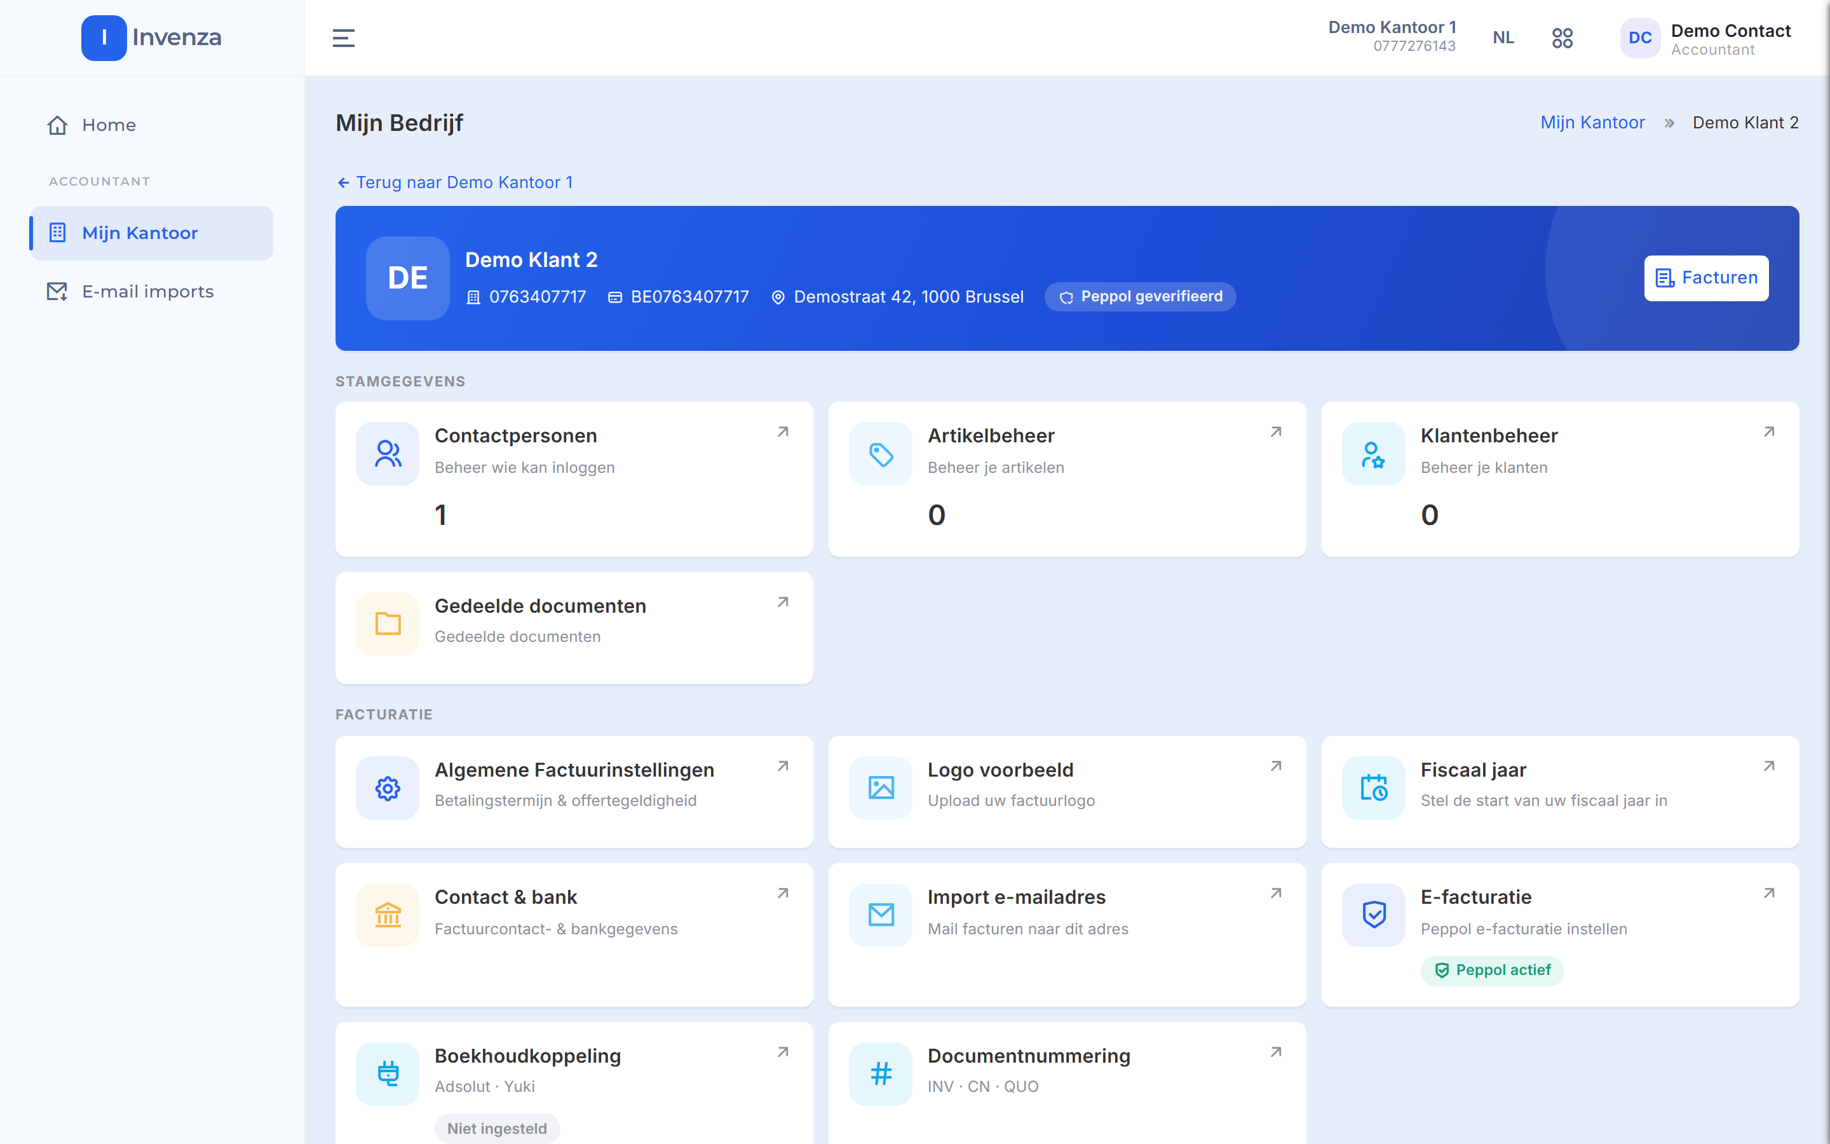Open arrow on Contactpersonen card
The width and height of the screenshot is (1830, 1144).
(783, 432)
